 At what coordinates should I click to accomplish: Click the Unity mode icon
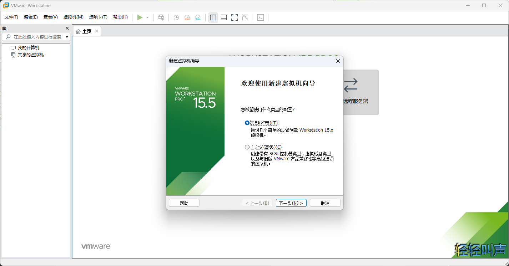[x=245, y=17]
